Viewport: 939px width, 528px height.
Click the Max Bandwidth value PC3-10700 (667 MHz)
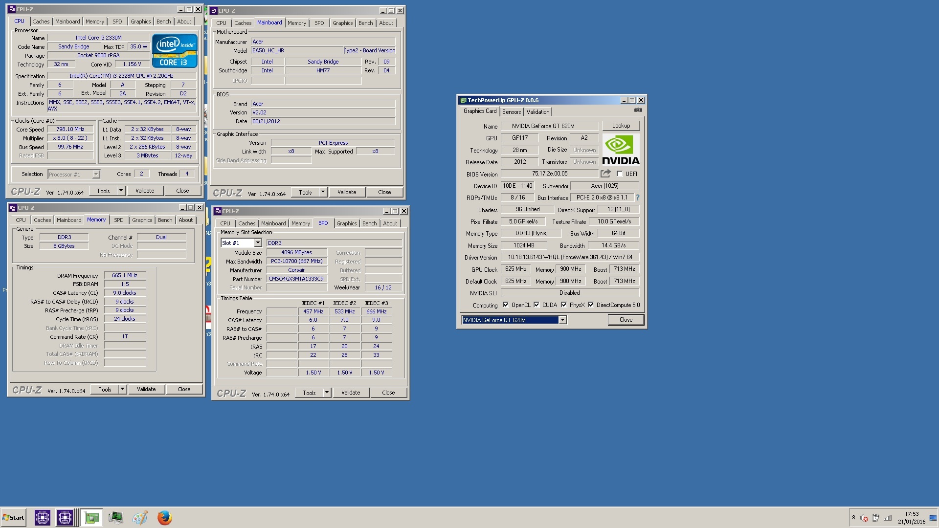(296, 261)
